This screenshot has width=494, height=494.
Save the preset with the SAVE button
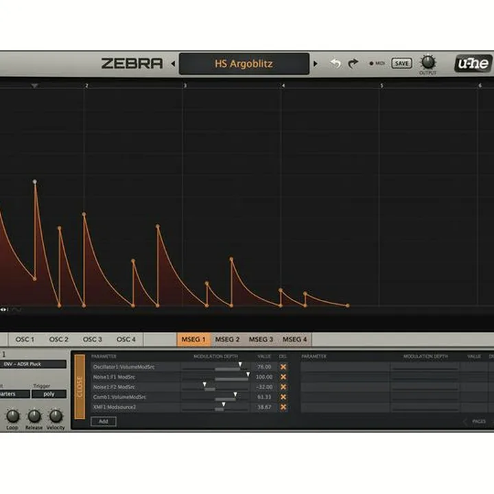[x=401, y=63]
